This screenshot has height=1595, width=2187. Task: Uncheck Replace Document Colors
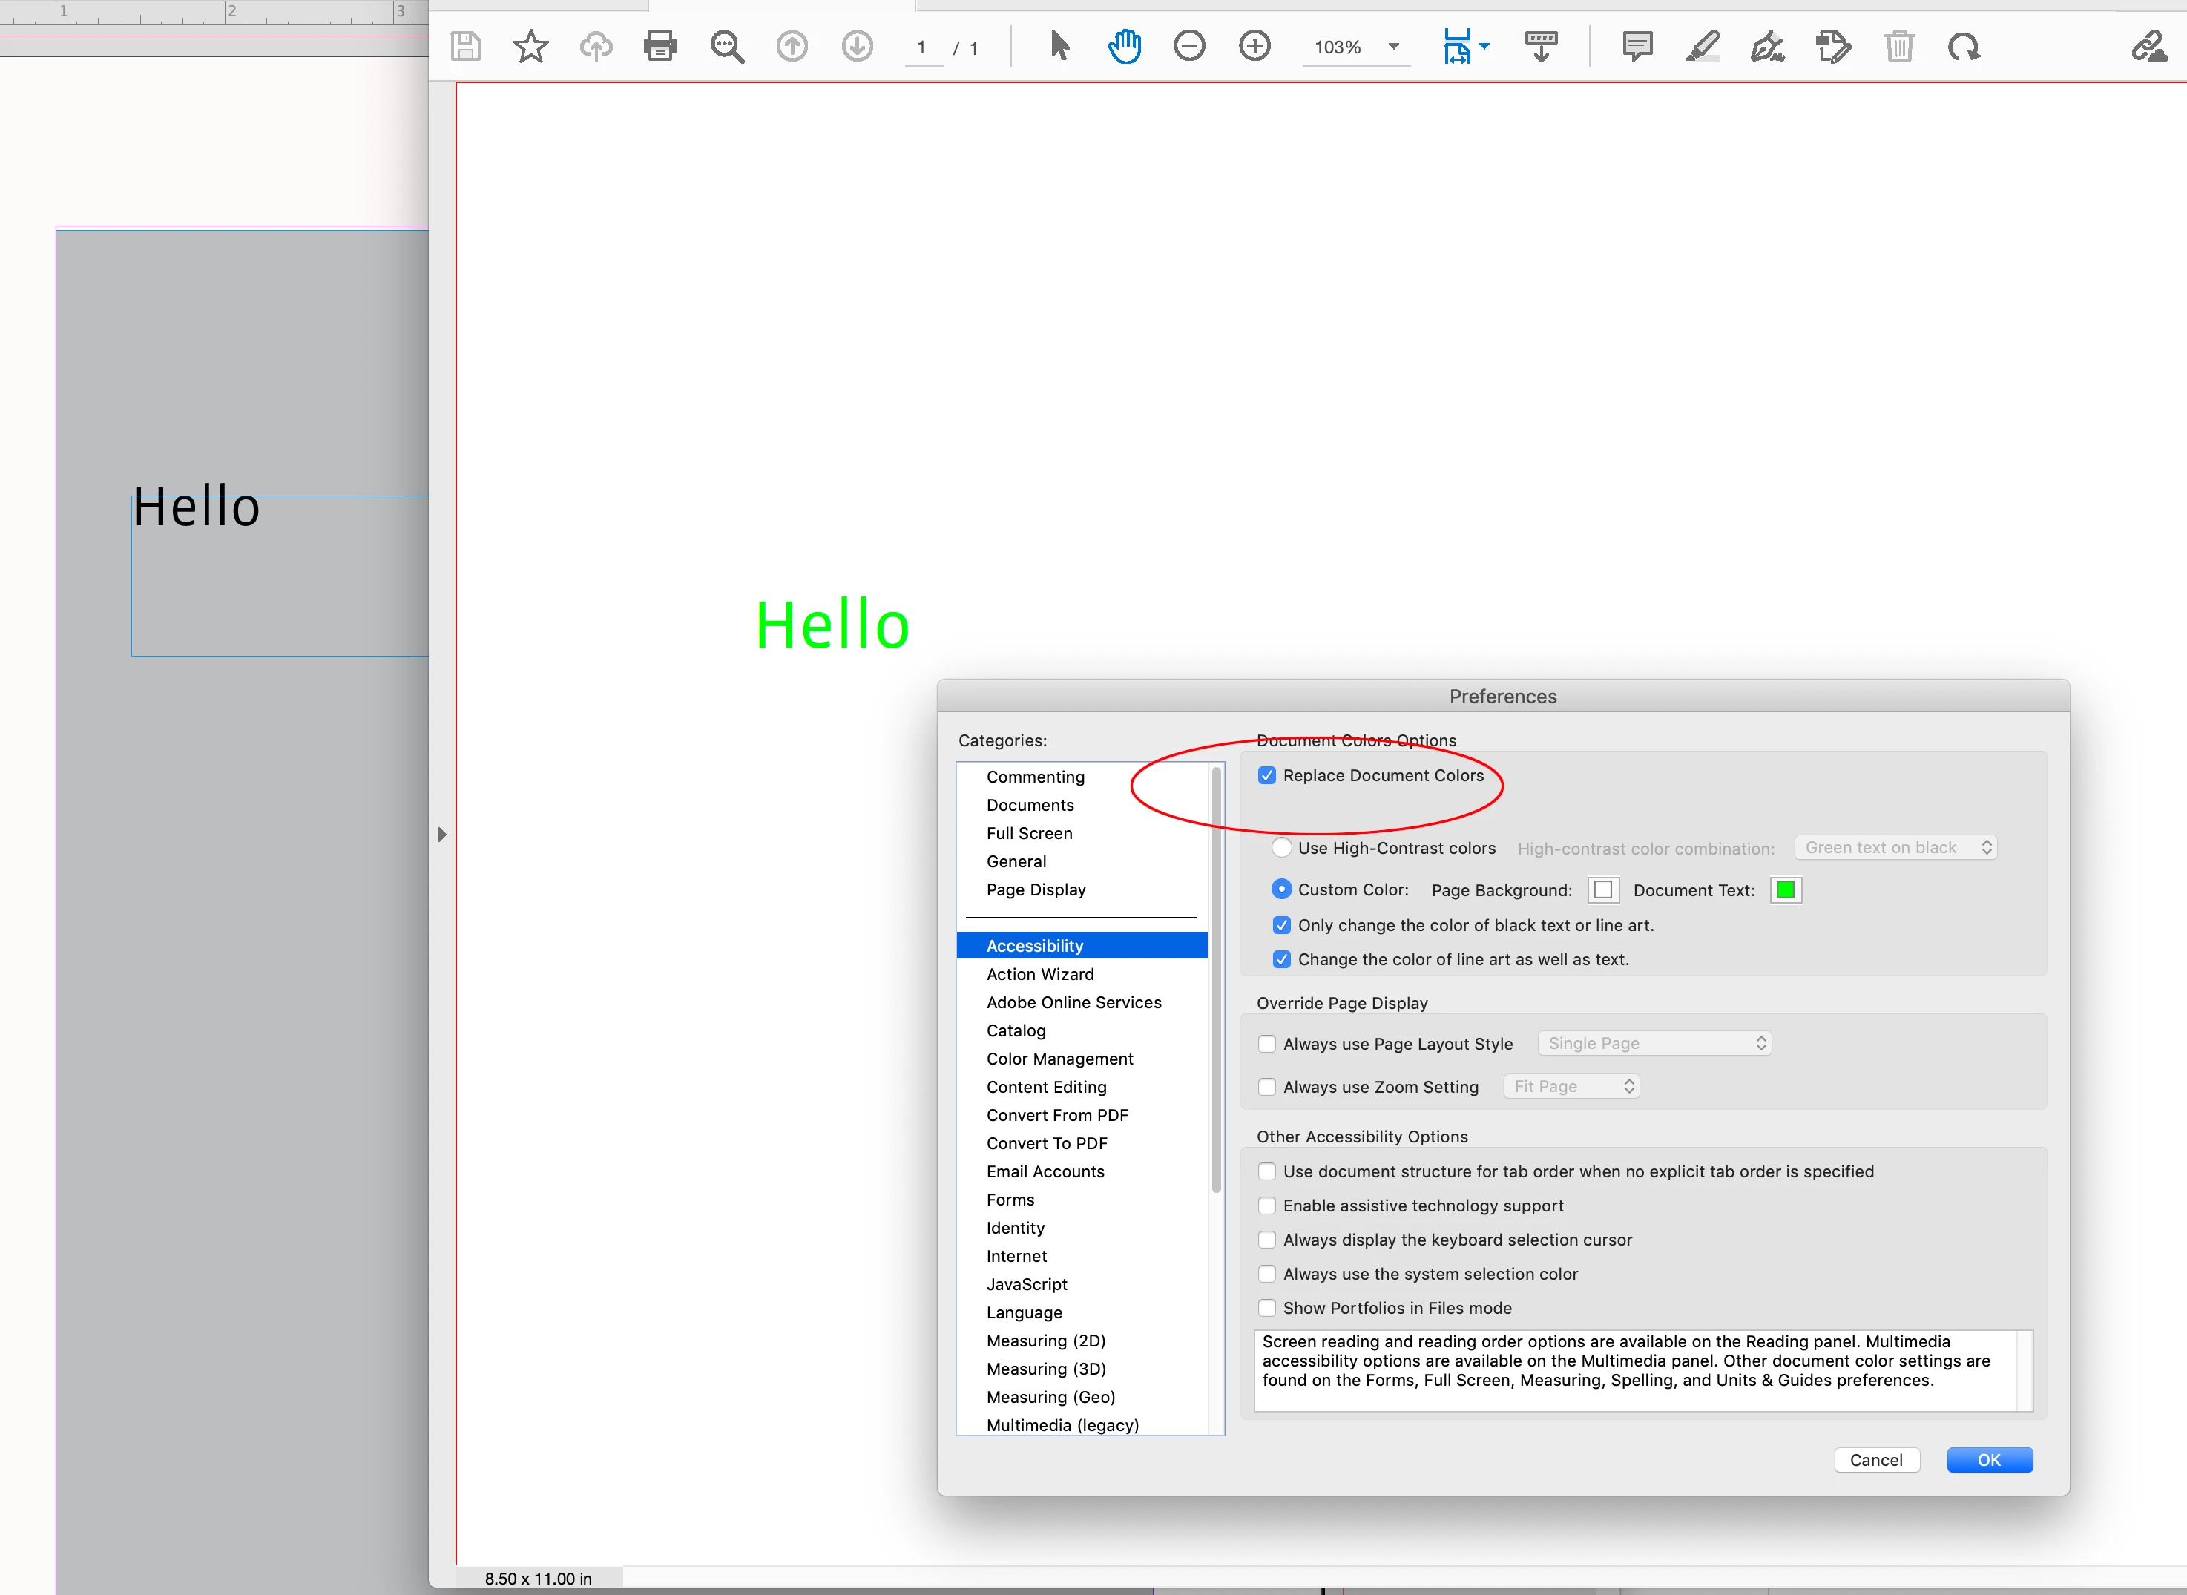pos(1267,775)
